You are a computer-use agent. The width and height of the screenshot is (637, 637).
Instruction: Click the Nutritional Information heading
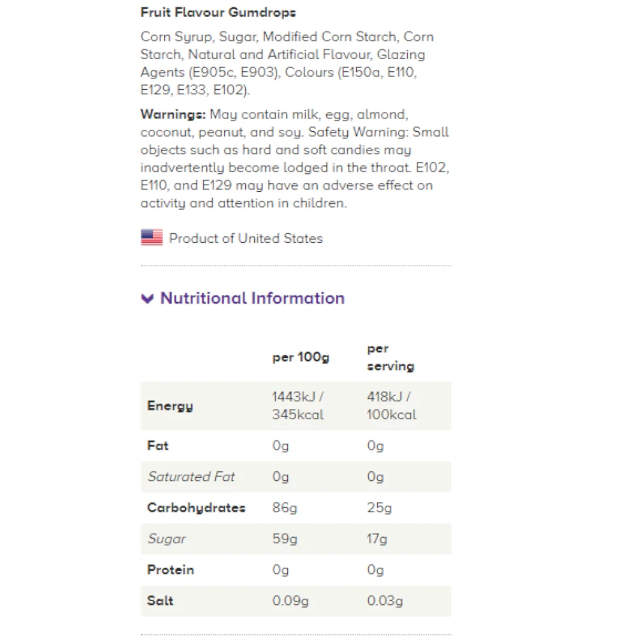click(x=252, y=298)
